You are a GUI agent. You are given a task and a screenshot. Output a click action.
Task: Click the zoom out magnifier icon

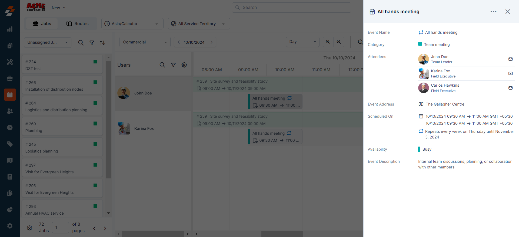click(x=339, y=42)
